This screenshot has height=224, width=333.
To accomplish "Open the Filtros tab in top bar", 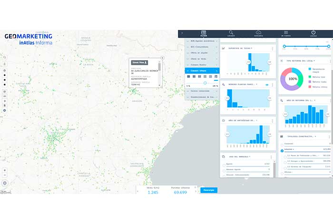I will (x=204, y=33).
